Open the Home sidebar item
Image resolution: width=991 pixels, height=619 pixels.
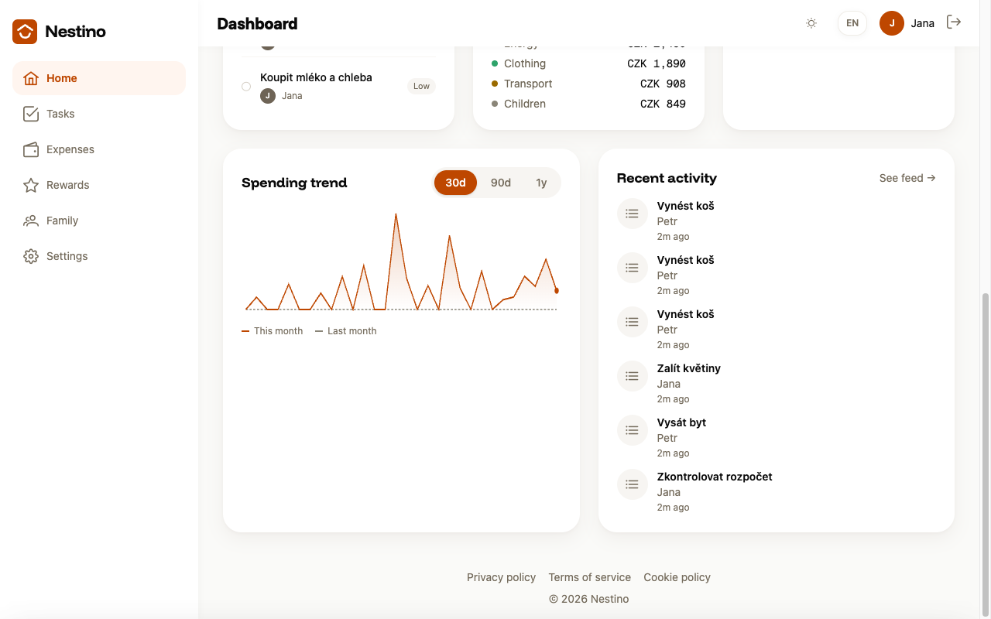[x=99, y=78]
